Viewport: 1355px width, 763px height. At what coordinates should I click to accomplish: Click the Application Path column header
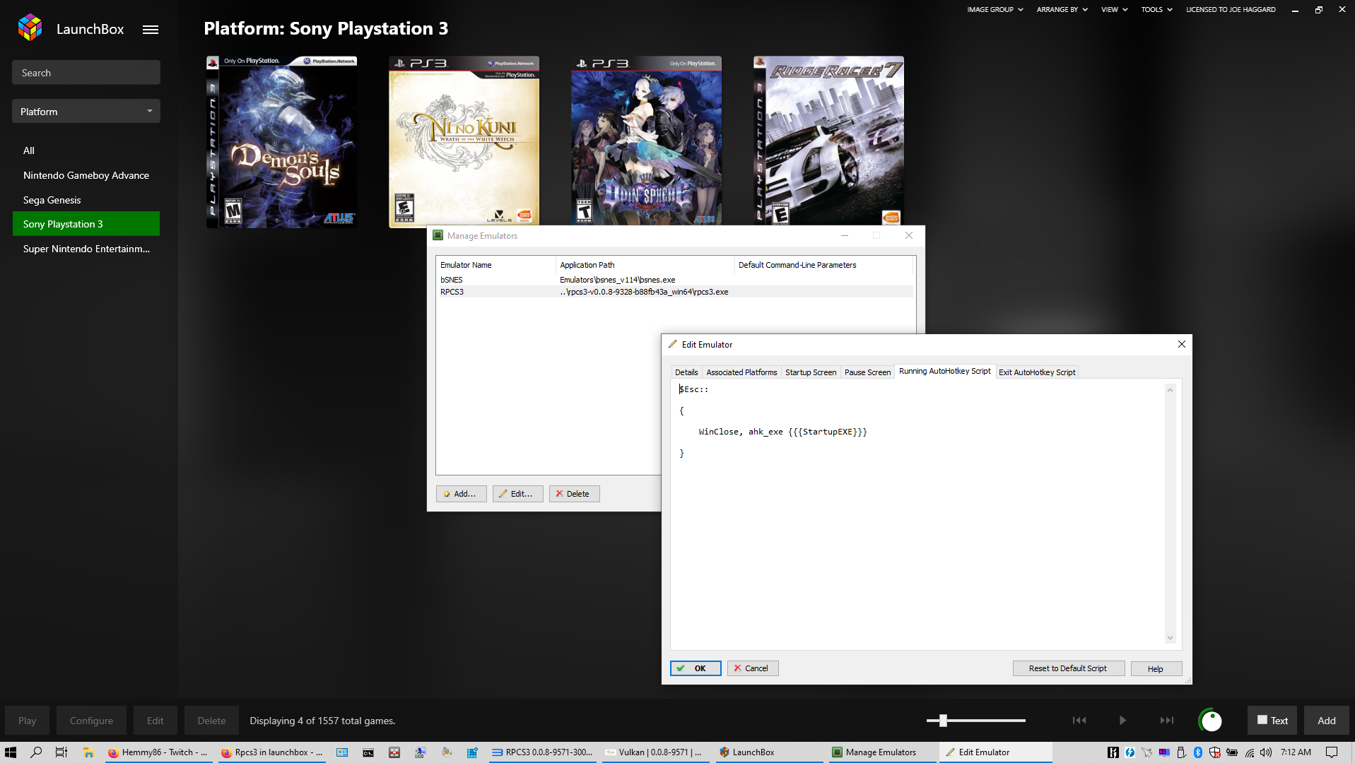[x=645, y=265]
